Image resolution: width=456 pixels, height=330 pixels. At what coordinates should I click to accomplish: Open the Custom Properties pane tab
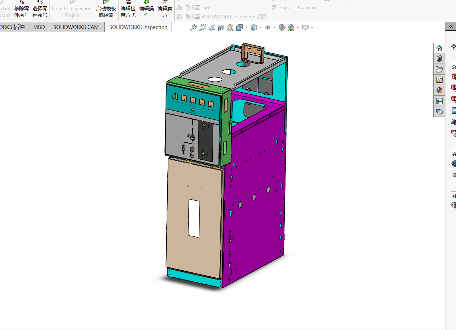[x=439, y=101]
